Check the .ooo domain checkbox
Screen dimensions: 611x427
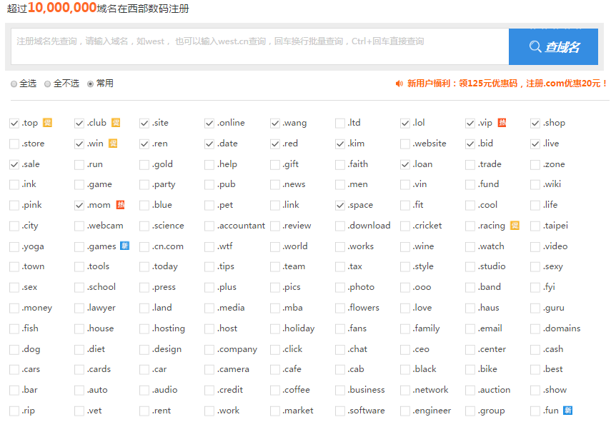tap(405, 287)
